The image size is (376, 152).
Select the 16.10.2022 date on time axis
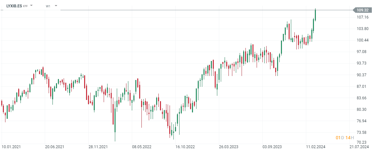[185, 147]
